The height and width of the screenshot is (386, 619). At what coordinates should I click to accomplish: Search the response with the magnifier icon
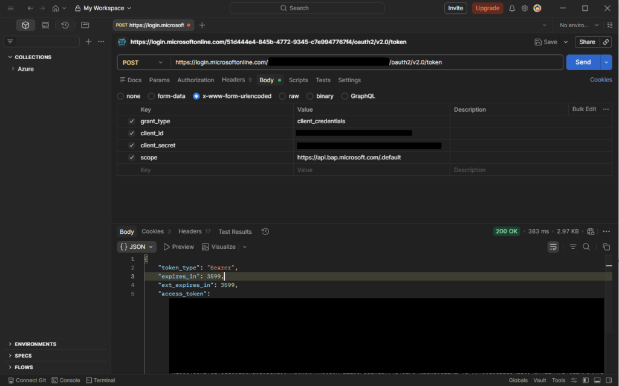tap(586, 247)
